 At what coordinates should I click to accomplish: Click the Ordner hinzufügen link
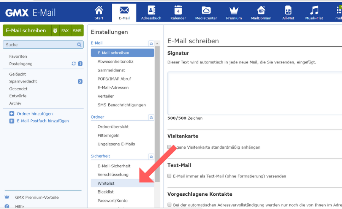pyautogui.click(x=35, y=114)
